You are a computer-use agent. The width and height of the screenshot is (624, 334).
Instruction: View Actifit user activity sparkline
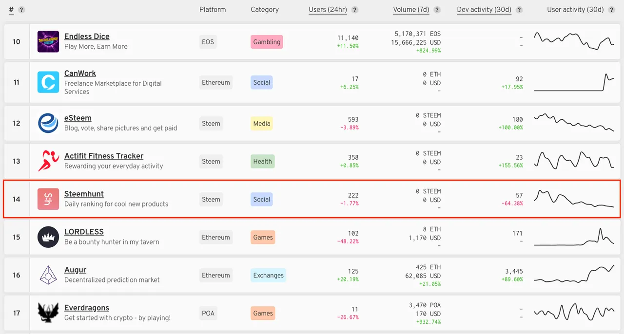(x=574, y=160)
